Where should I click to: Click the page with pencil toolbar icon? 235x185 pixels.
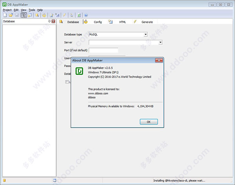(x=51, y=15)
